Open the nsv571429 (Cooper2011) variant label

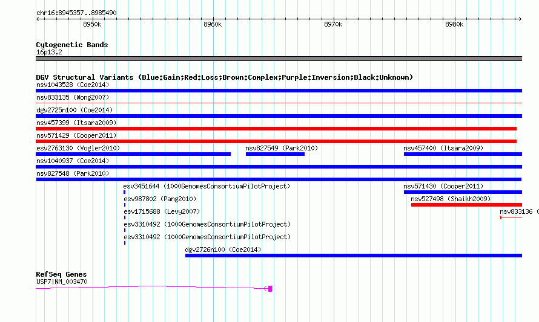[x=76, y=135]
